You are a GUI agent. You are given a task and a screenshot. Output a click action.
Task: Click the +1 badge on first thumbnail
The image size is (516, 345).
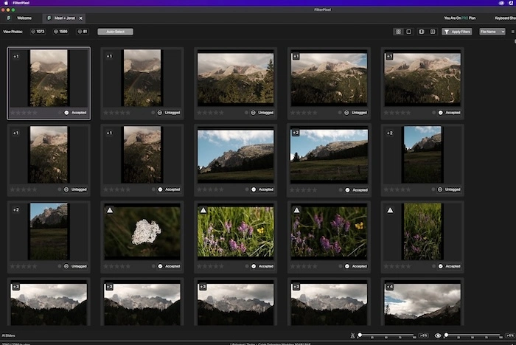(16, 56)
